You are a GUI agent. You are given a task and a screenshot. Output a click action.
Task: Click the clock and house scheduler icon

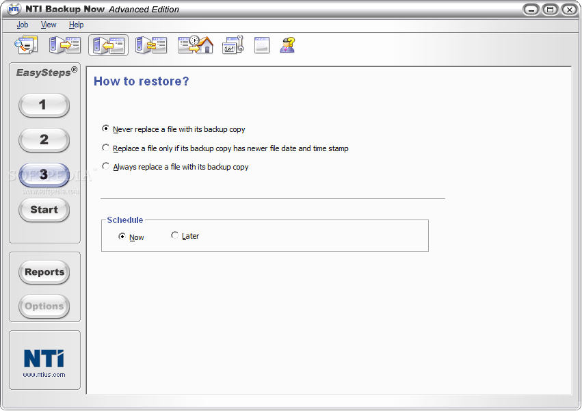click(196, 45)
